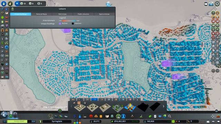Toggle the red info view beside happiness
Screen dimensions: 221x124
7,18
